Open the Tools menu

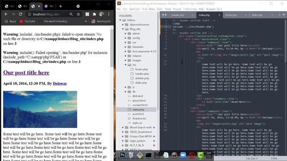pos(168,9)
